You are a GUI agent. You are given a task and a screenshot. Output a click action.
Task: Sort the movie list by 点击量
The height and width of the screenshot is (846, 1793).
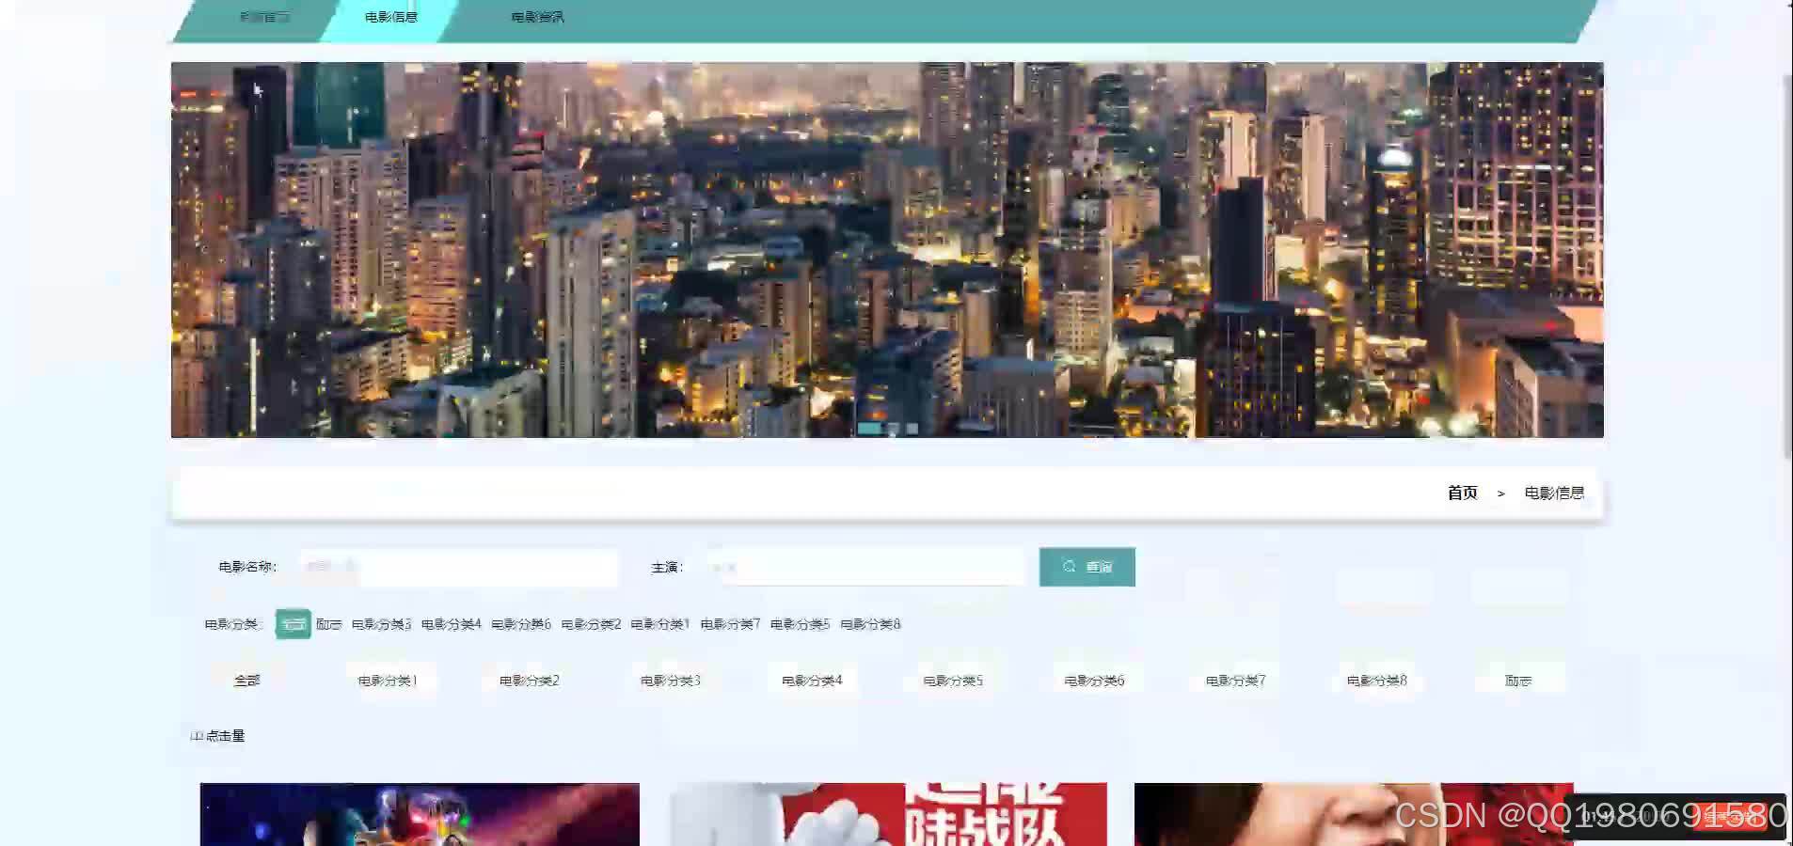tap(218, 736)
